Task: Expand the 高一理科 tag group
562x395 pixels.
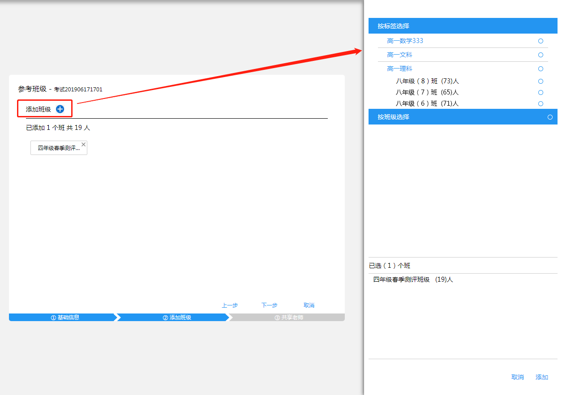Action: [399, 69]
